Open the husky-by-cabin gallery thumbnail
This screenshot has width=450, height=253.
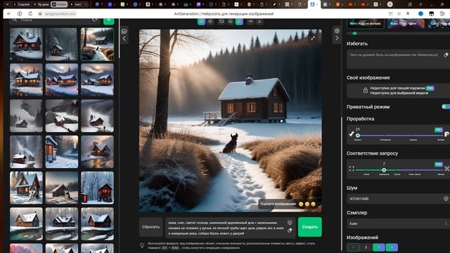[x=26, y=188]
